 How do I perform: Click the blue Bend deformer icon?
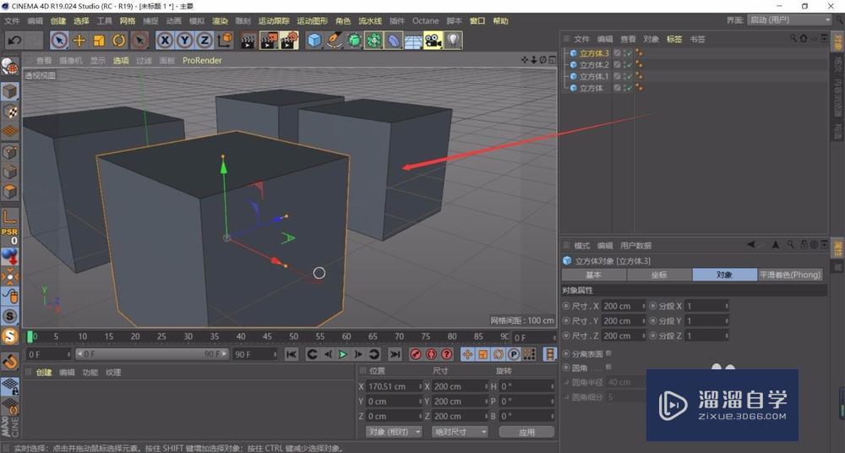(394, 41)
